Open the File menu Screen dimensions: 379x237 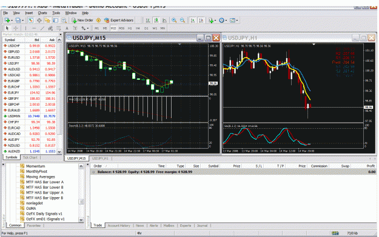point(5,13)
